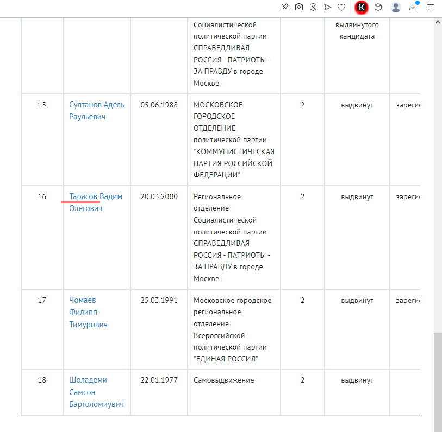442x432 pixels.
Task: Click the camera snapshot icon
Action: (299, 7)
